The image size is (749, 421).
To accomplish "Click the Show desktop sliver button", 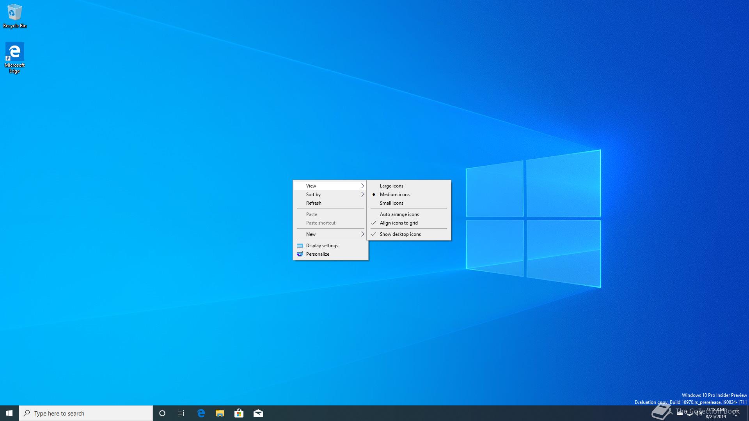I will tap(748, 413).
